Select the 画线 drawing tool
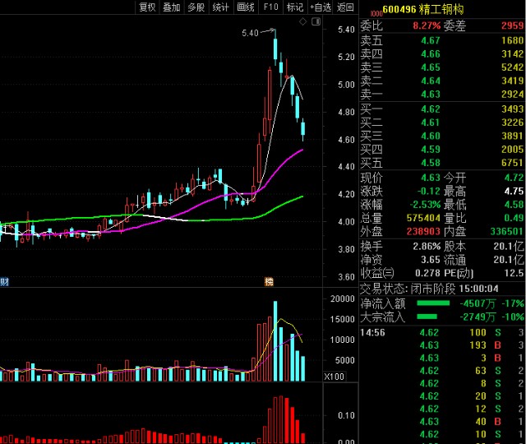This screenshot has height=444, width=526. pyautogui.click(x=245, y=7)
